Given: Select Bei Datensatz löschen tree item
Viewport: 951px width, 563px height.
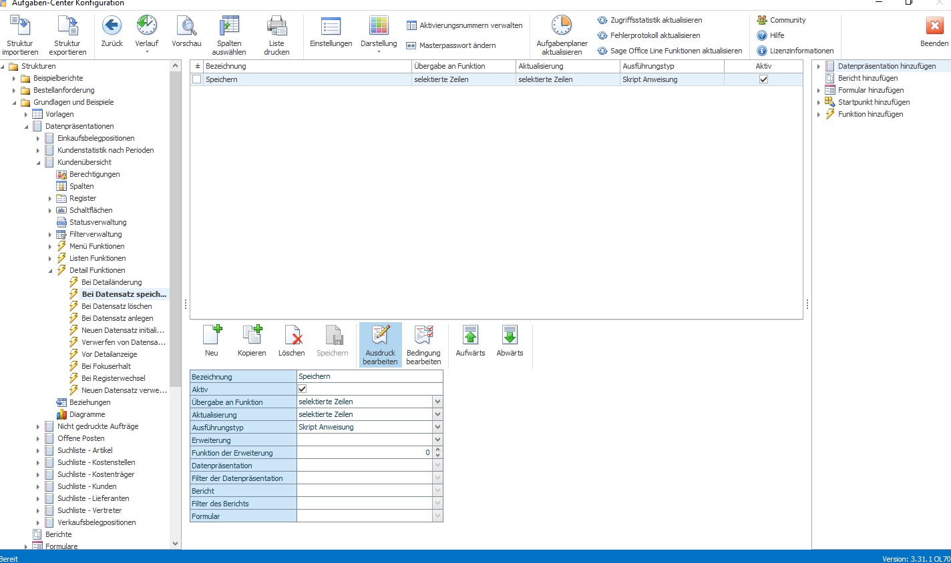Looking at the screenshot, I should (x=116, y=306).
